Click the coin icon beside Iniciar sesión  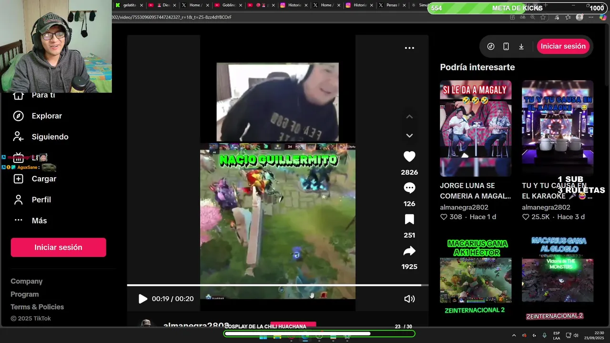[x=491, y=46]
